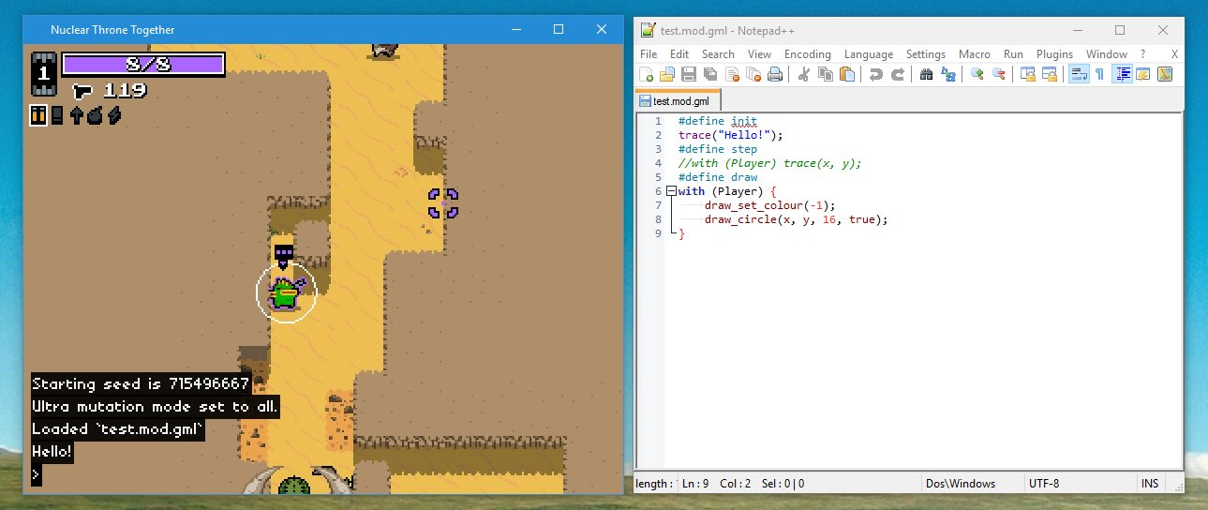Select the test.mod.gml document tab
Viewport: 1208px width, 510px height.
tap(679, 100)
